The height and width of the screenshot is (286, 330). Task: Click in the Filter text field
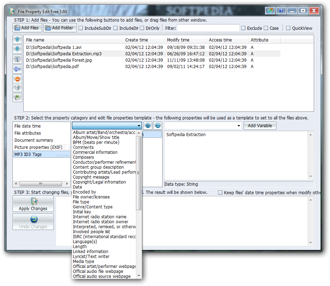click(208, 28)
